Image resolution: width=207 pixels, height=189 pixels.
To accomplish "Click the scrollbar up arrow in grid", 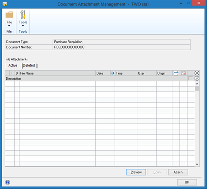I will [197, 84].
